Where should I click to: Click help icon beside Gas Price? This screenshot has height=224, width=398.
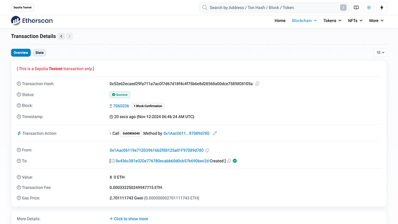(19, 198)
